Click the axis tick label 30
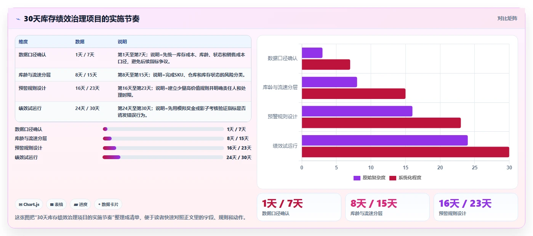Screen dimensions: 533x236 tap(509, 167)
